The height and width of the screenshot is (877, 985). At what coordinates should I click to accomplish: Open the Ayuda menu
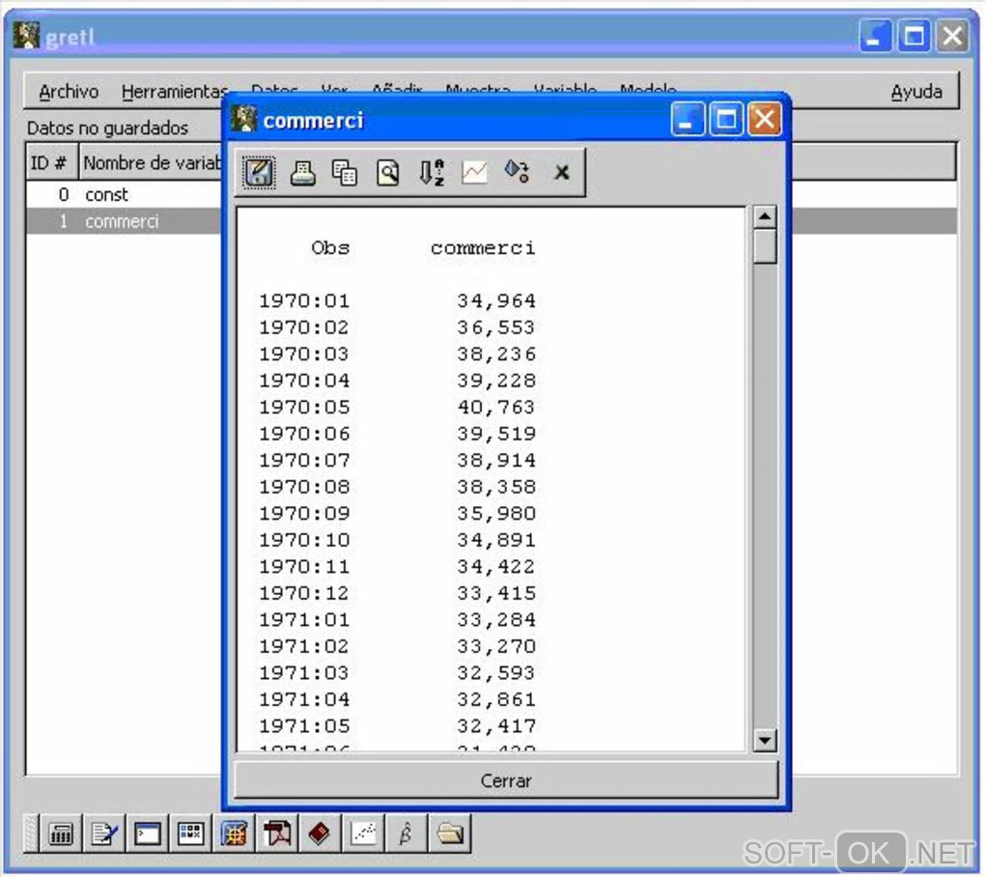(x=916, y=92)
